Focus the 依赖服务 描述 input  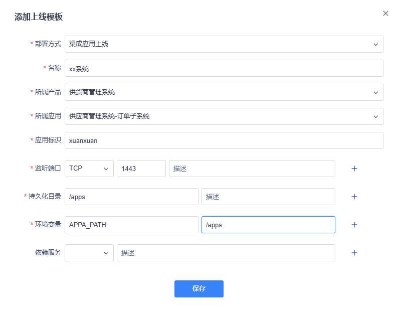pyautogui.click(x=226, y=253)
